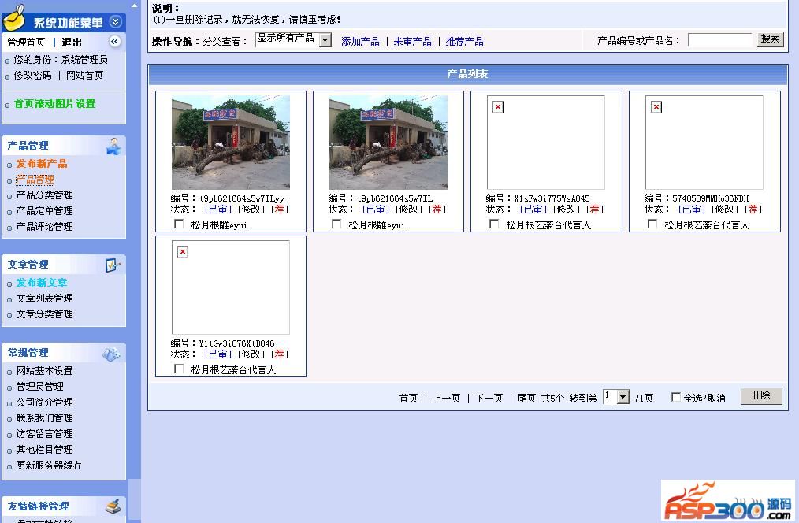Click the 添加产品 link
Image resolution: width=799 pixels, height=523 pixels.
coord(360,42)
